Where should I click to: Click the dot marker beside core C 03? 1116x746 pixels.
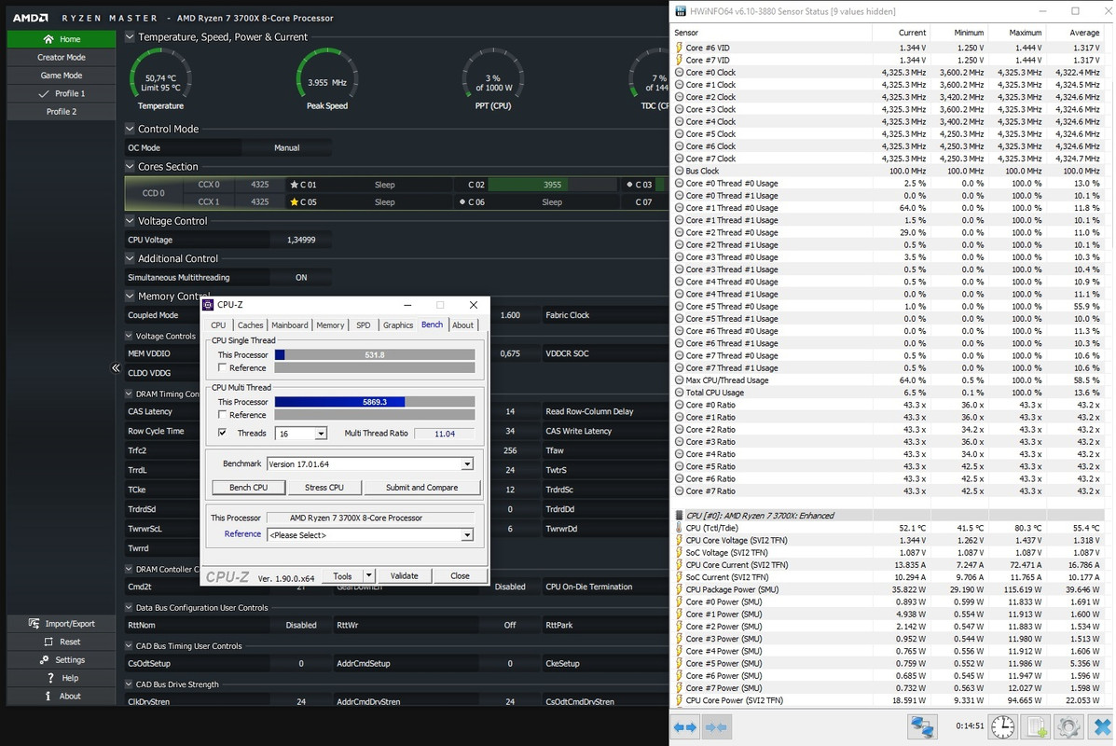coord(629,185)
